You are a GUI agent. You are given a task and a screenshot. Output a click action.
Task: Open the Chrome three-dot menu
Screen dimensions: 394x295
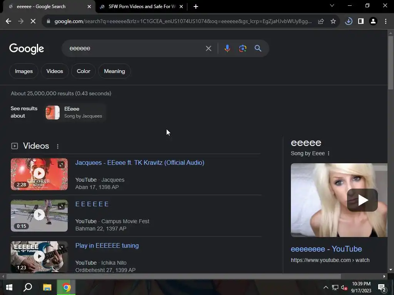pyautogui.click(x=386, y=22)
